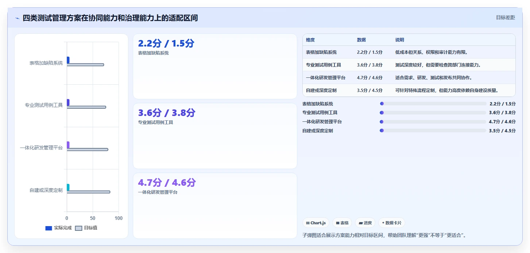Screen dimensions: 530x253
Task: Select table cell 表格加缺陷系统
Action: pyautogui.click(x=321, y=52)
